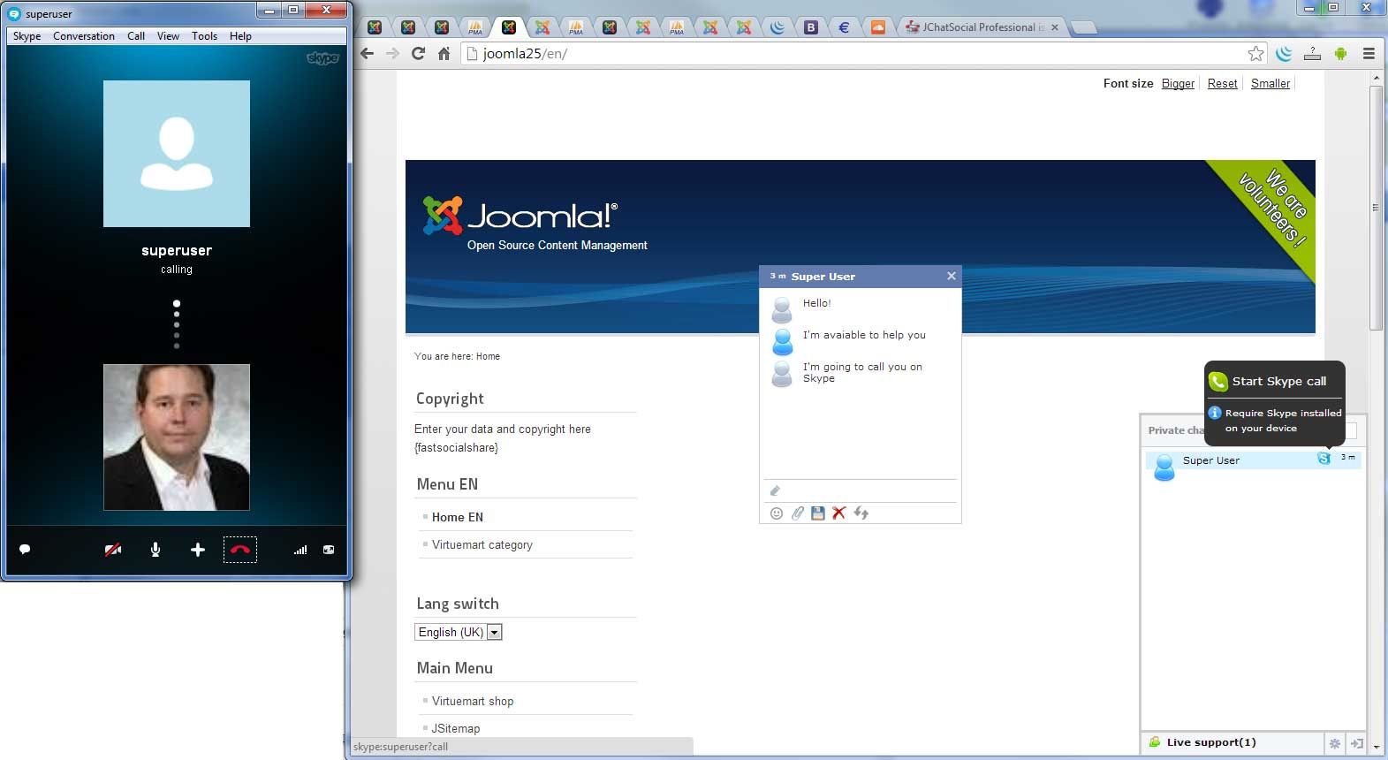Close the JChatSocial Professional tab
This screenshot has width=1388, height=760.
[x=1054, y=27]
